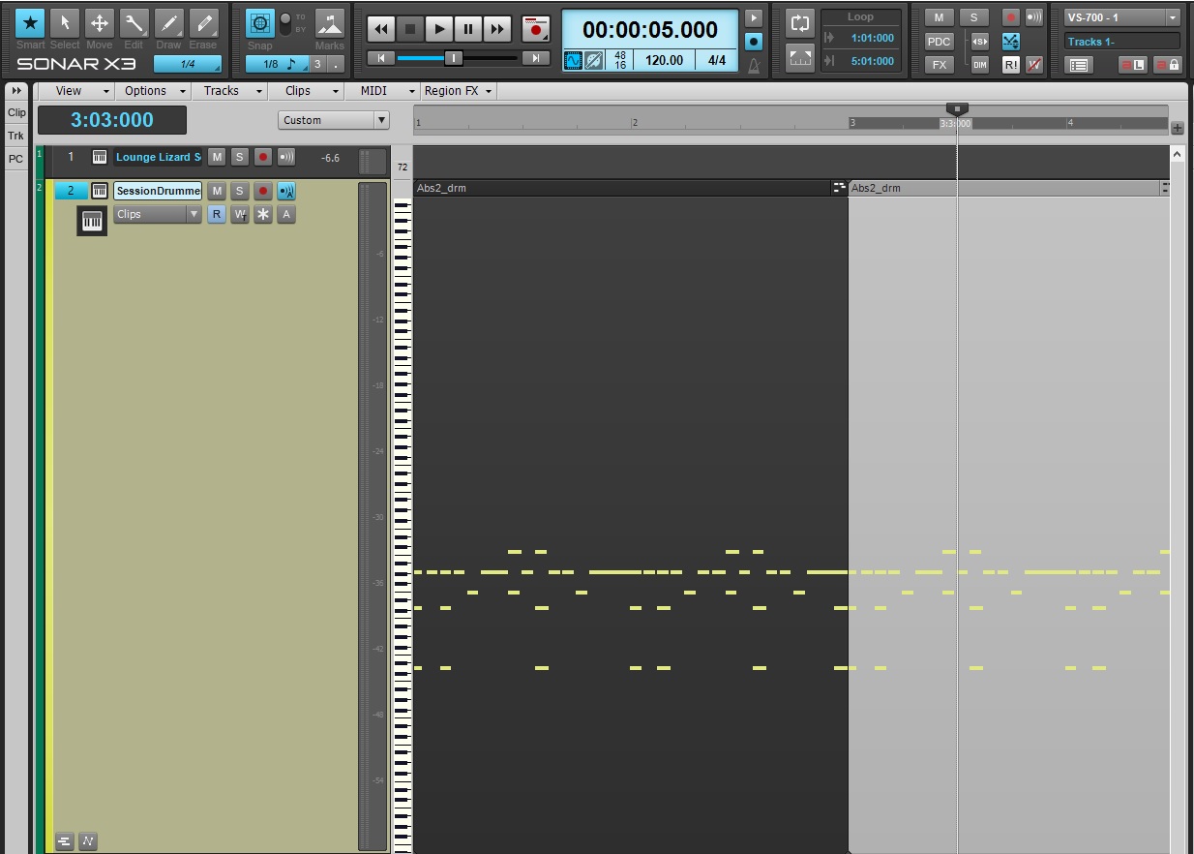Image resolution: width=1194 pixels, height=854 pixels.
Task: Select the Draw pencil tool
Action: point(168,22)
